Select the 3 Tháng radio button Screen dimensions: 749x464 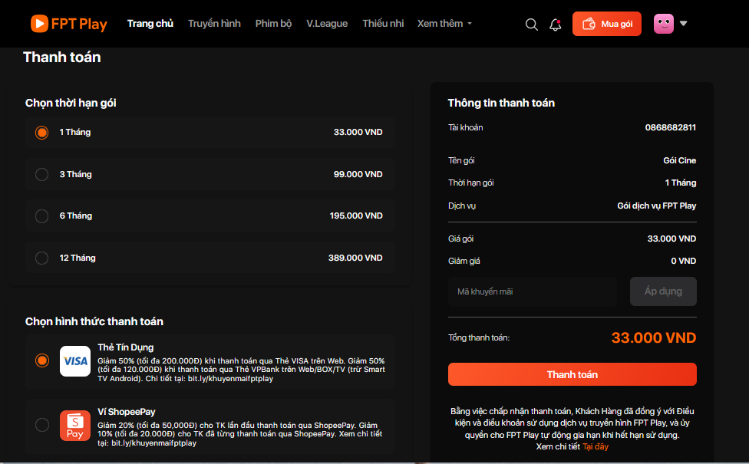pos(41,174)
